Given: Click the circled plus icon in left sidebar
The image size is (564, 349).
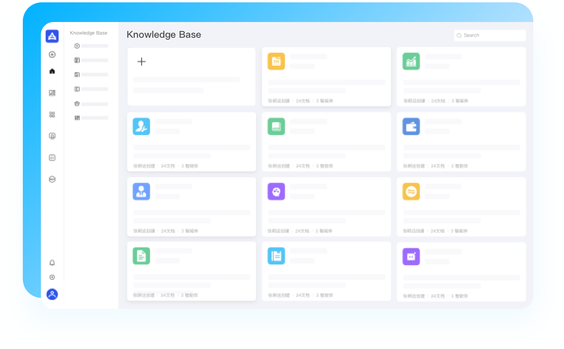Looking at the screenshot, I should [x=52, y=55].
